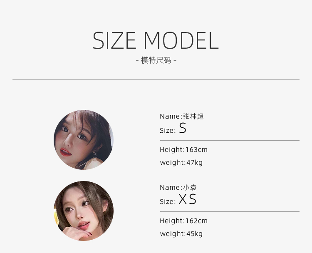Click the Size: label beside XS
This screenshot has height=253, width=312.
168,202
